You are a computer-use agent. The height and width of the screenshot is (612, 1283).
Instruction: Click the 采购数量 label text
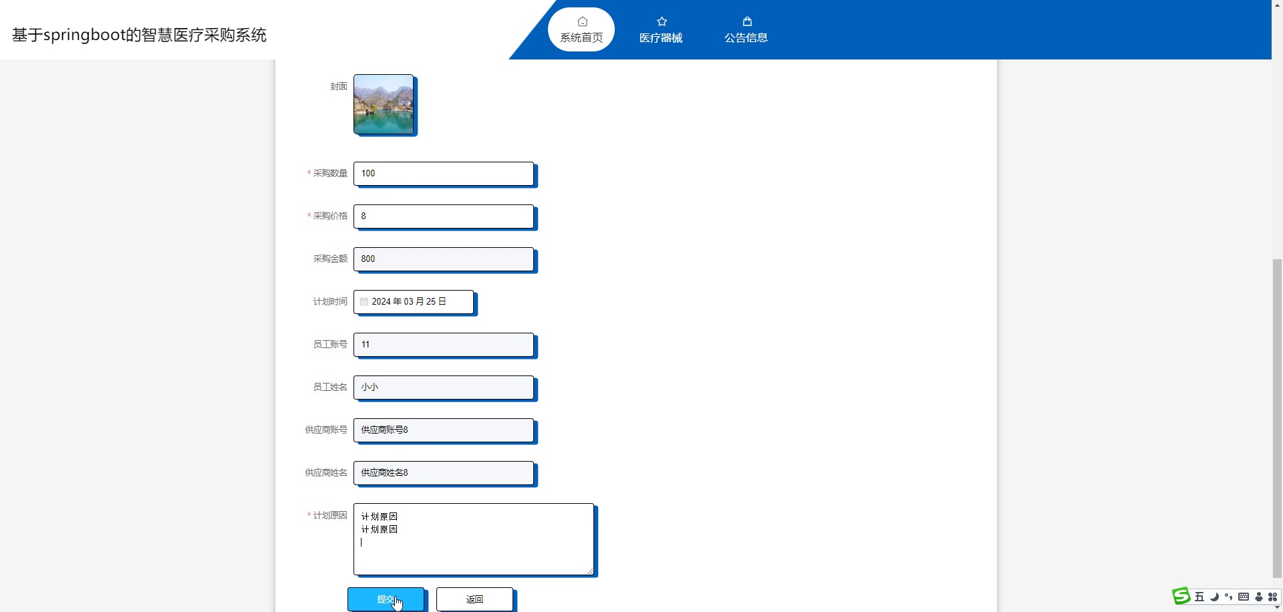tap(330, 173)
